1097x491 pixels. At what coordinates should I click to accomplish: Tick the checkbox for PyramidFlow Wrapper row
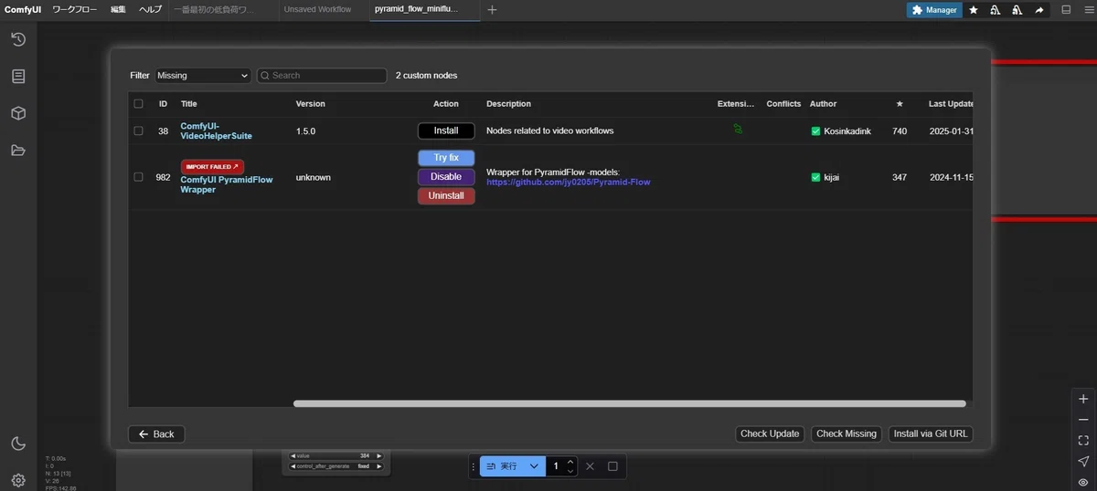click(138, 177)
